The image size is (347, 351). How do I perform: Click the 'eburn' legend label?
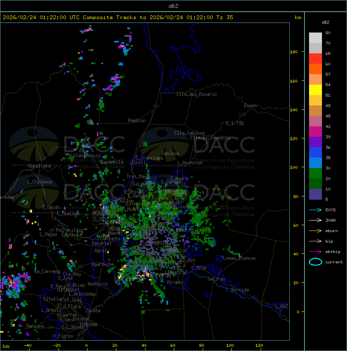[332, 231]
